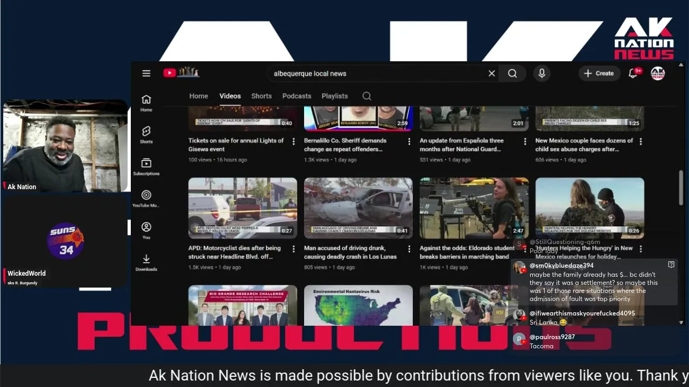Select the Playlists tab
Image resolution: width=689 pixels, height=387 pixels.
[335, 96]
